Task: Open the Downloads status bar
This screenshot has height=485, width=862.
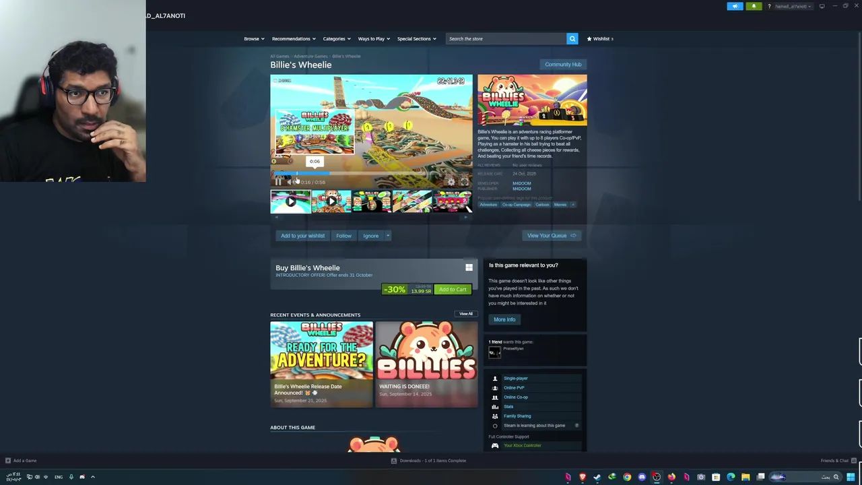Action: pos(428,461)
